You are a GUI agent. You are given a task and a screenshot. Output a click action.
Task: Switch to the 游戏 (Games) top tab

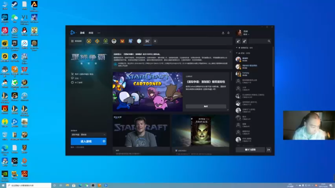pyautogui.click(x=82, y=33)
